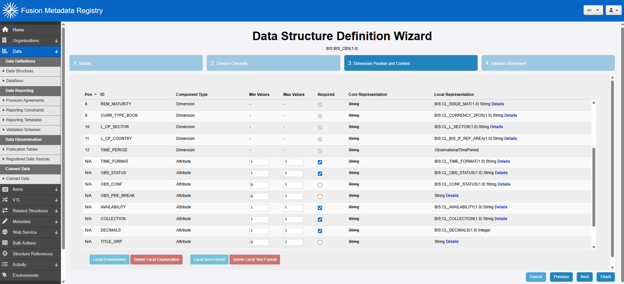Click the Organisations building icon

[x=4, y=40]
